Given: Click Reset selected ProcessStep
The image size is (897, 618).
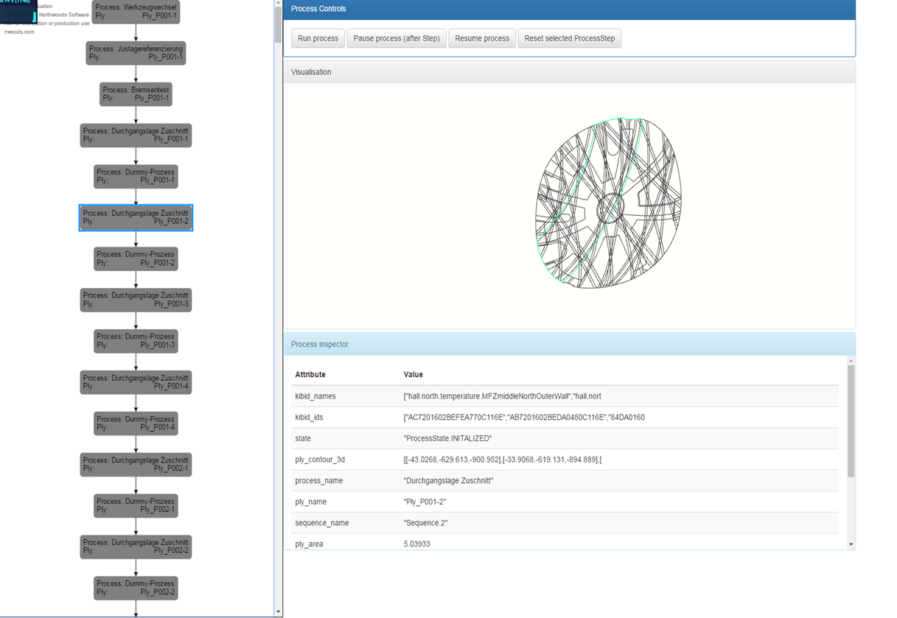Looking at the screenshot, I should pos(569,38).
